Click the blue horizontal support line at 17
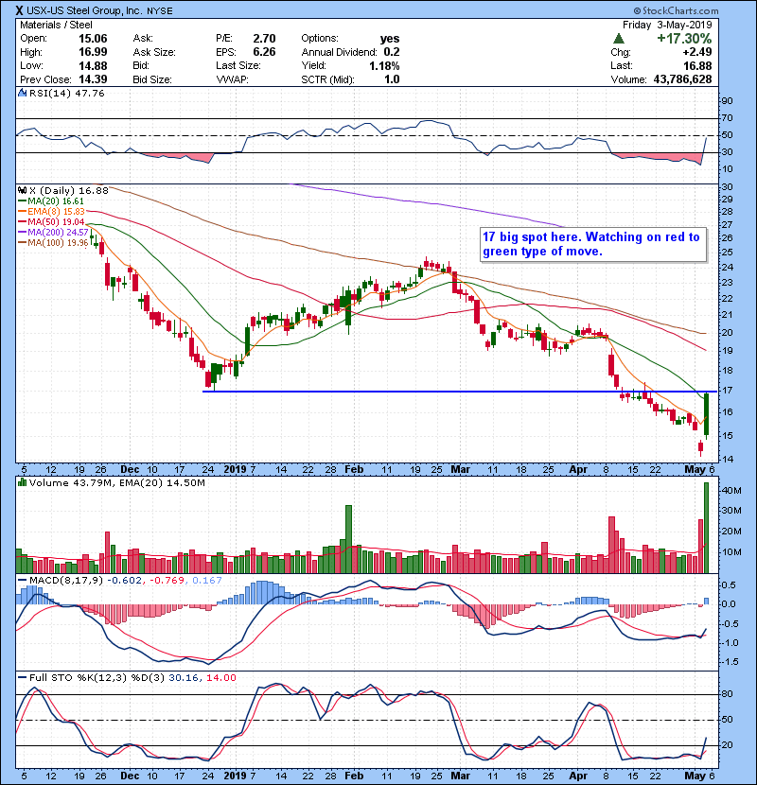Viewport: 757px width, 785px height. [460, 392]
